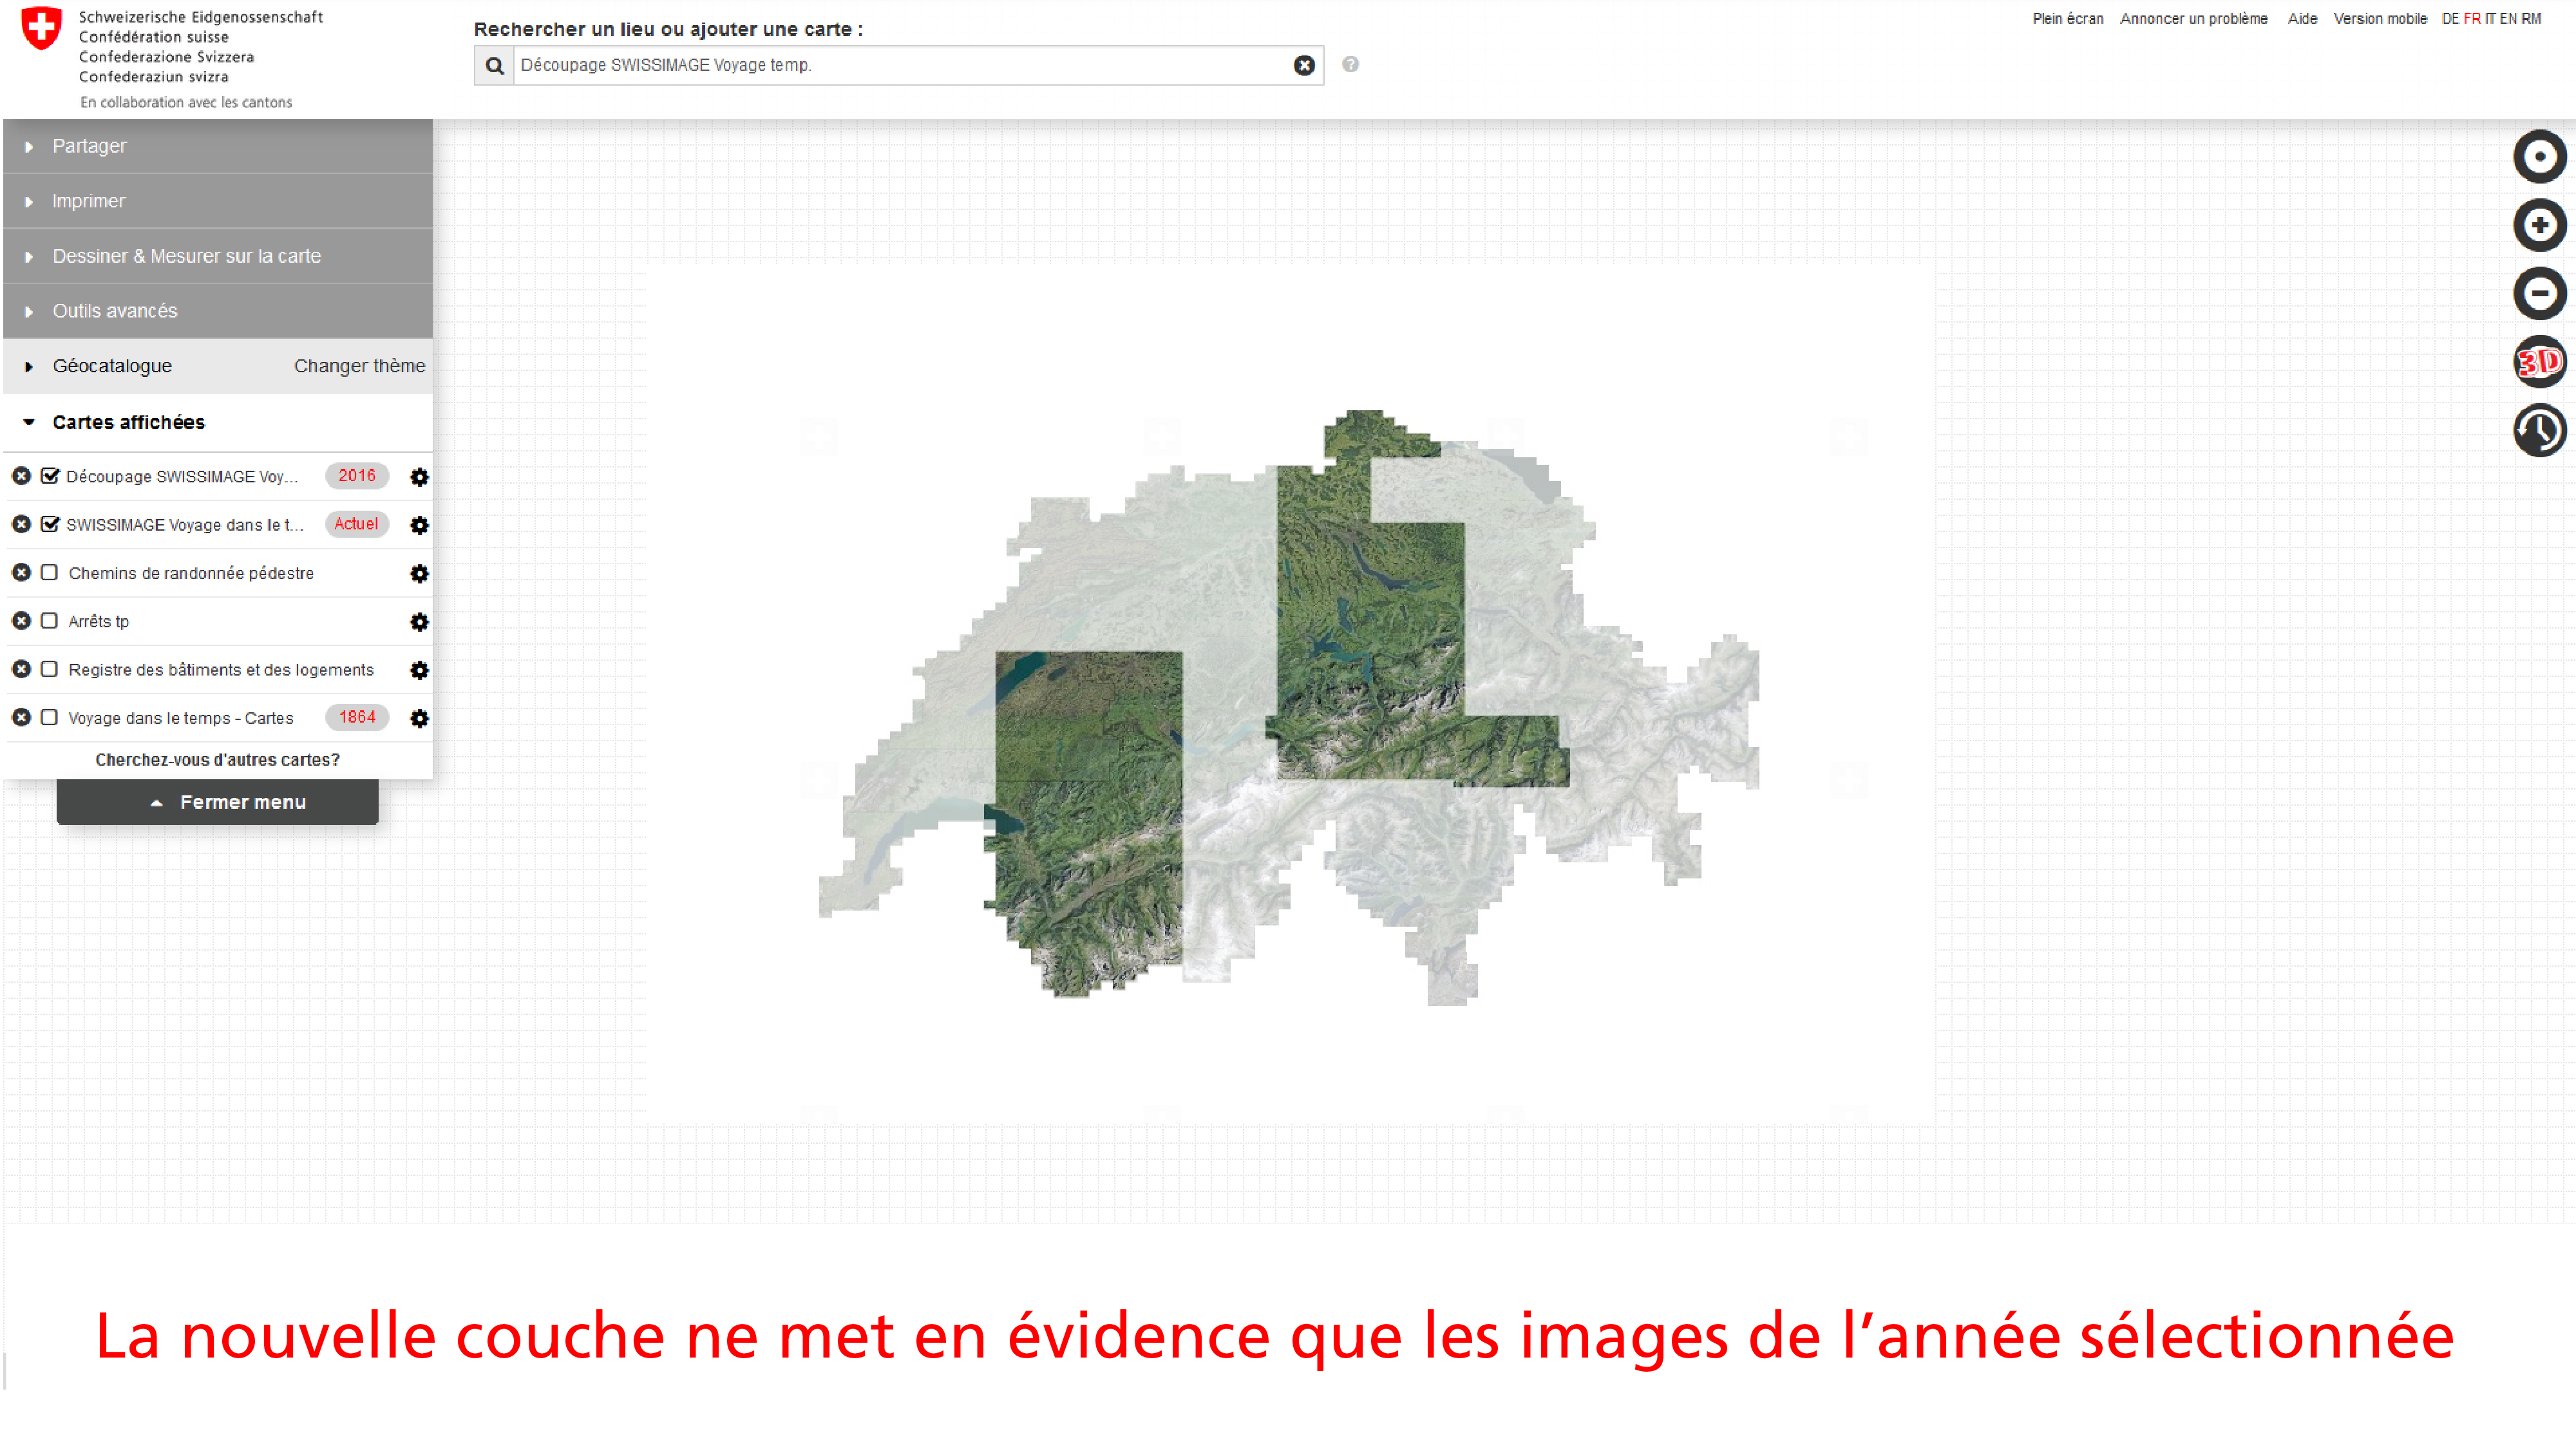Expand Dessiner & Mesurer sur la carte
This screenshot has width=2576, height=1449.
click(x=186, y=256)
